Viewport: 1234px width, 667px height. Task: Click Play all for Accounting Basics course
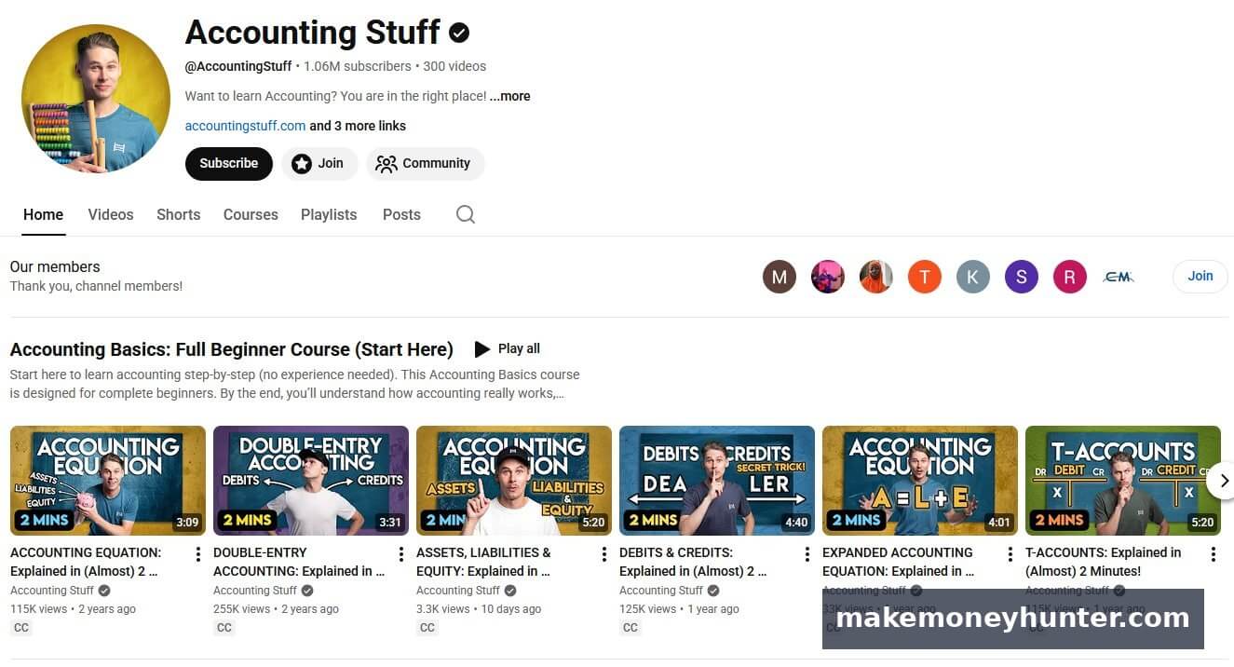click(x=508, y=348)
